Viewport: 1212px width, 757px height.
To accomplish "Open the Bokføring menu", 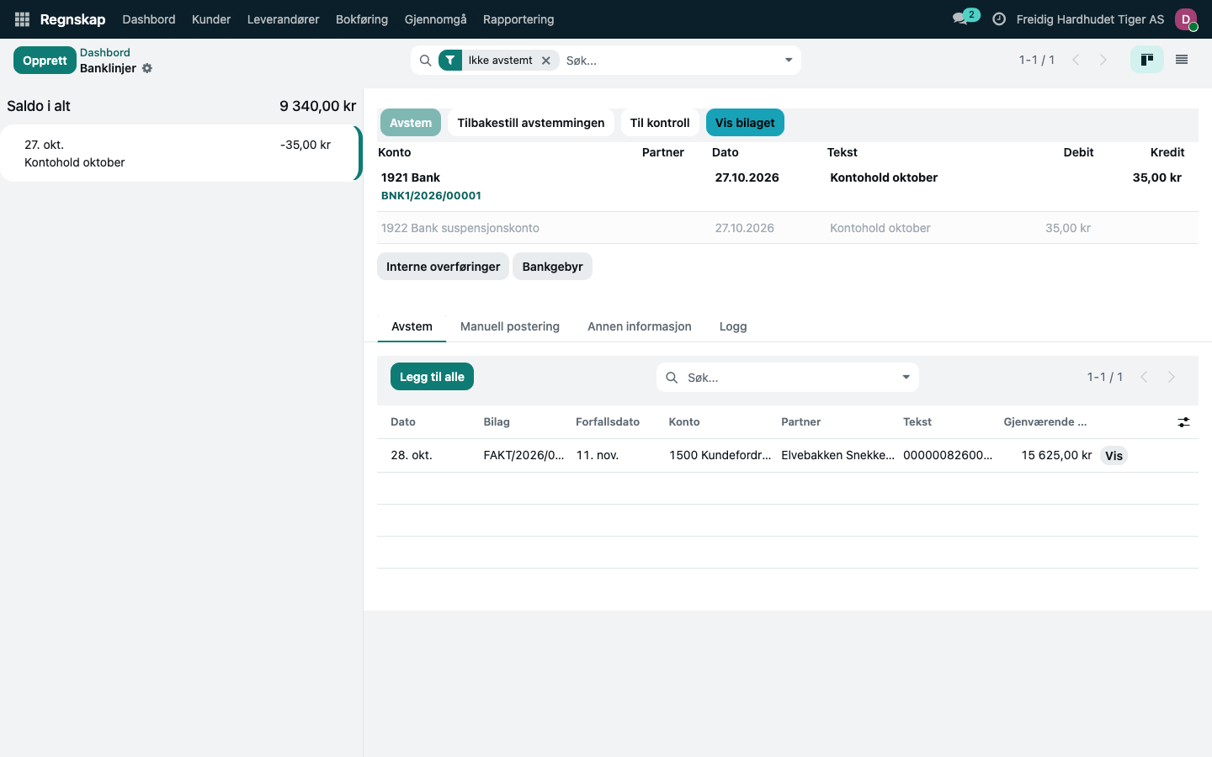I will pos(362,19).
